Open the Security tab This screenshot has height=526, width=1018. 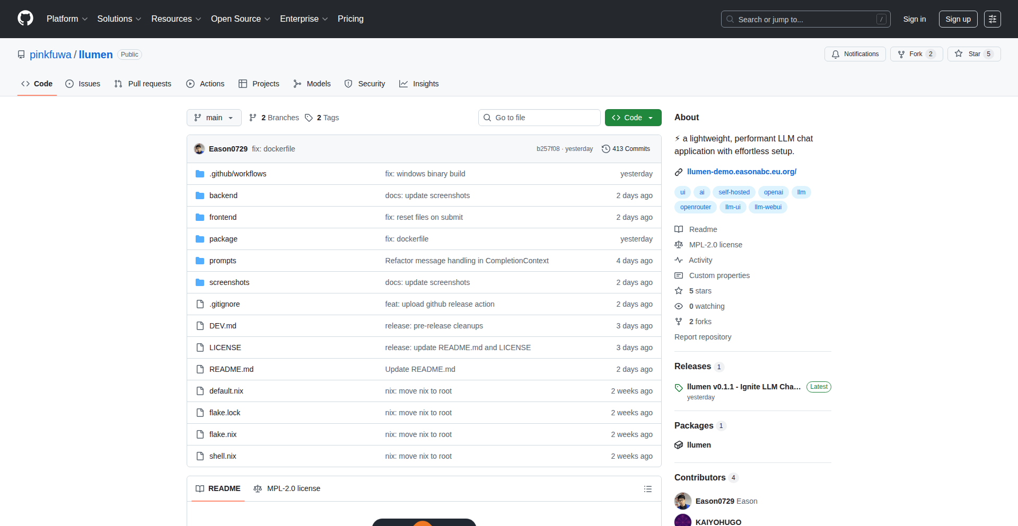point(365,84)
